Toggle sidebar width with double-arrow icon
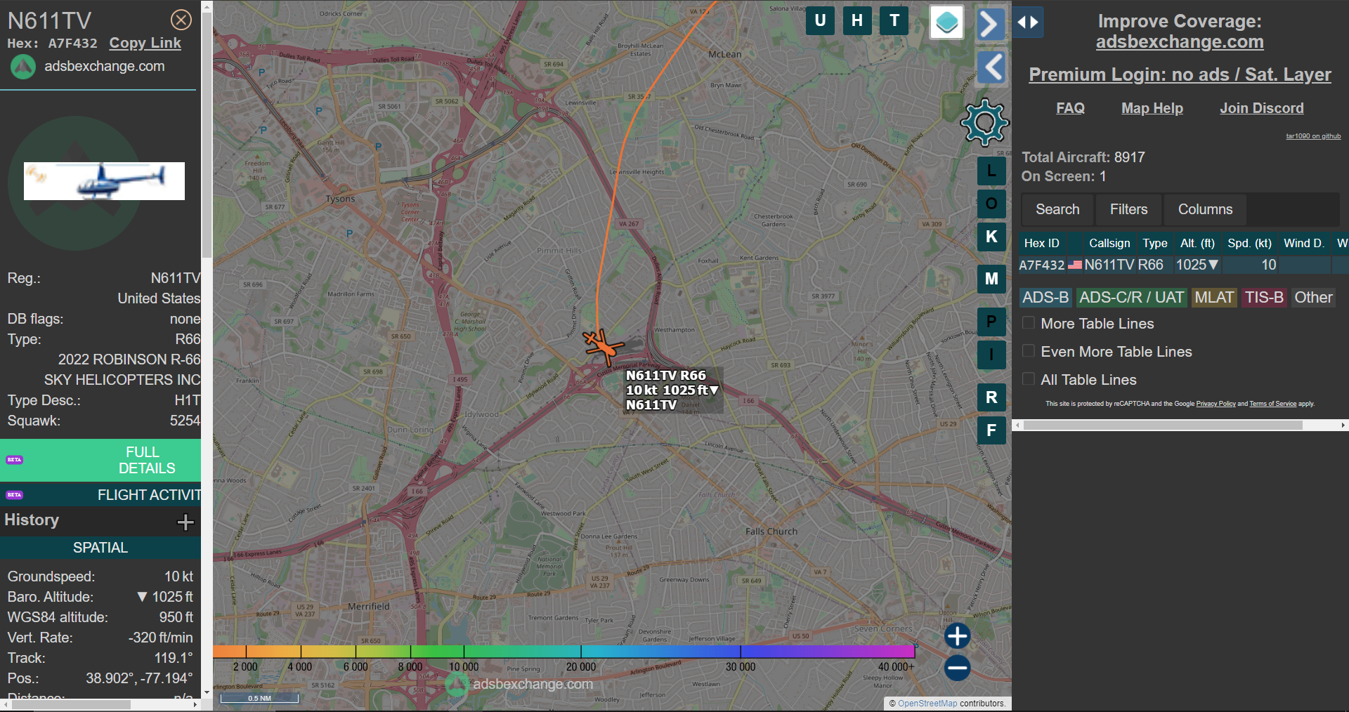Viewport: 1349px width, 712px height. (x=1028, y=22)
